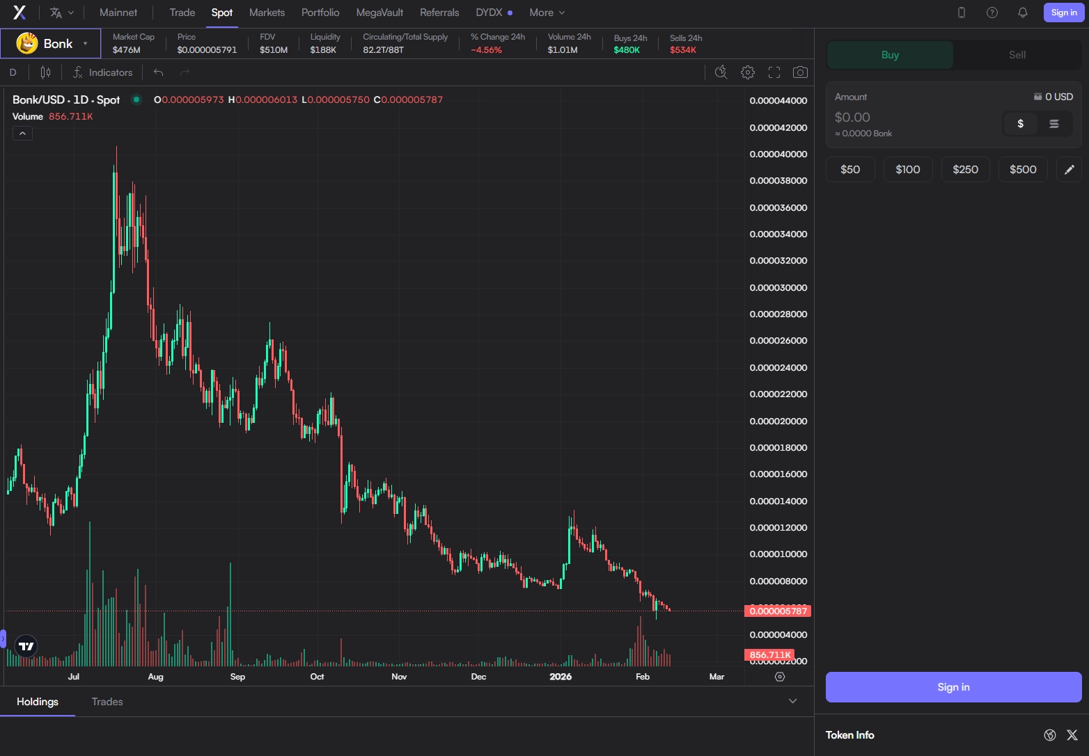This screenshot has width=1089, height=756.
Task: Open the DYDX token page
Action: (494, 13)
